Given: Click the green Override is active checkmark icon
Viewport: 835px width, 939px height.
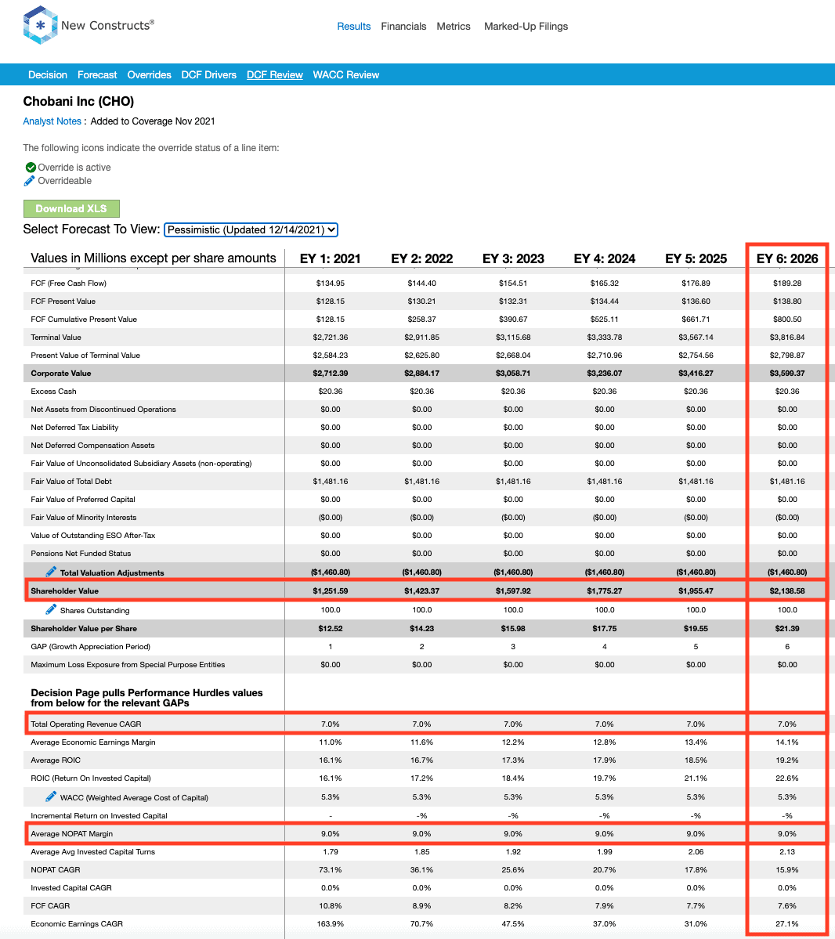Looking at the screenshot, I should point(31,168).
